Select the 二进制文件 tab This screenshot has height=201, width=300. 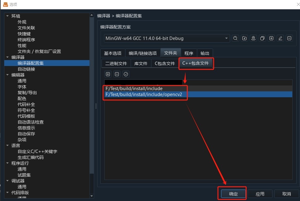pos(116,63)
